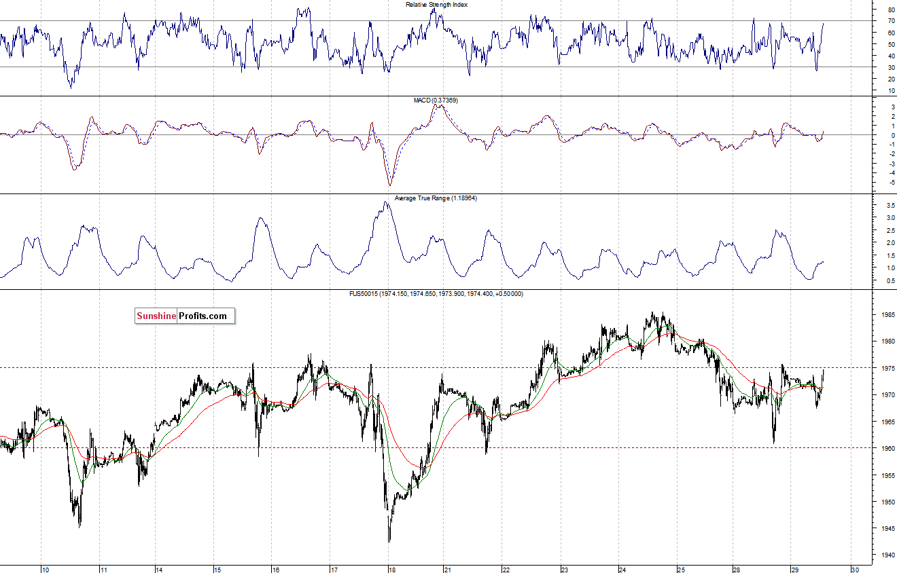Viewport: 897px width, 573px height.
Task: Pick date 18 on the time axis
Action: 391,570
